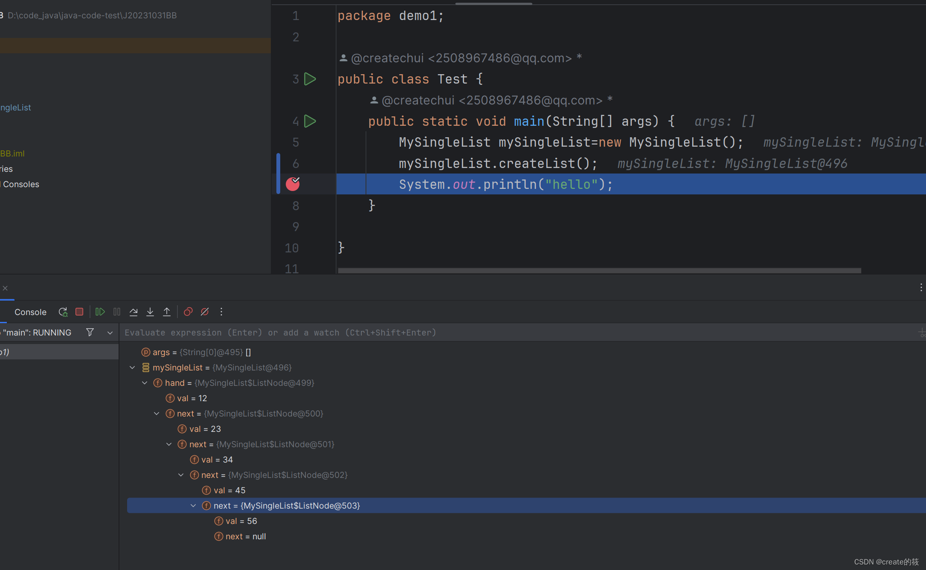Toggle the breakpoint on the println line
Viewport: 926px width, 570px height.
[x=293, y=184]
